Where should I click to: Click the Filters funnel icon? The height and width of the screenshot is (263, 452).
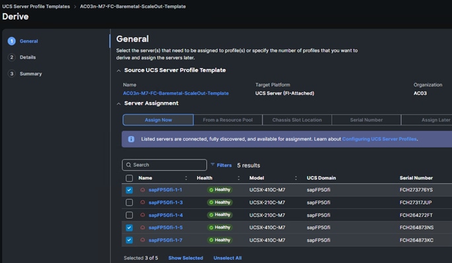(212, 165)
